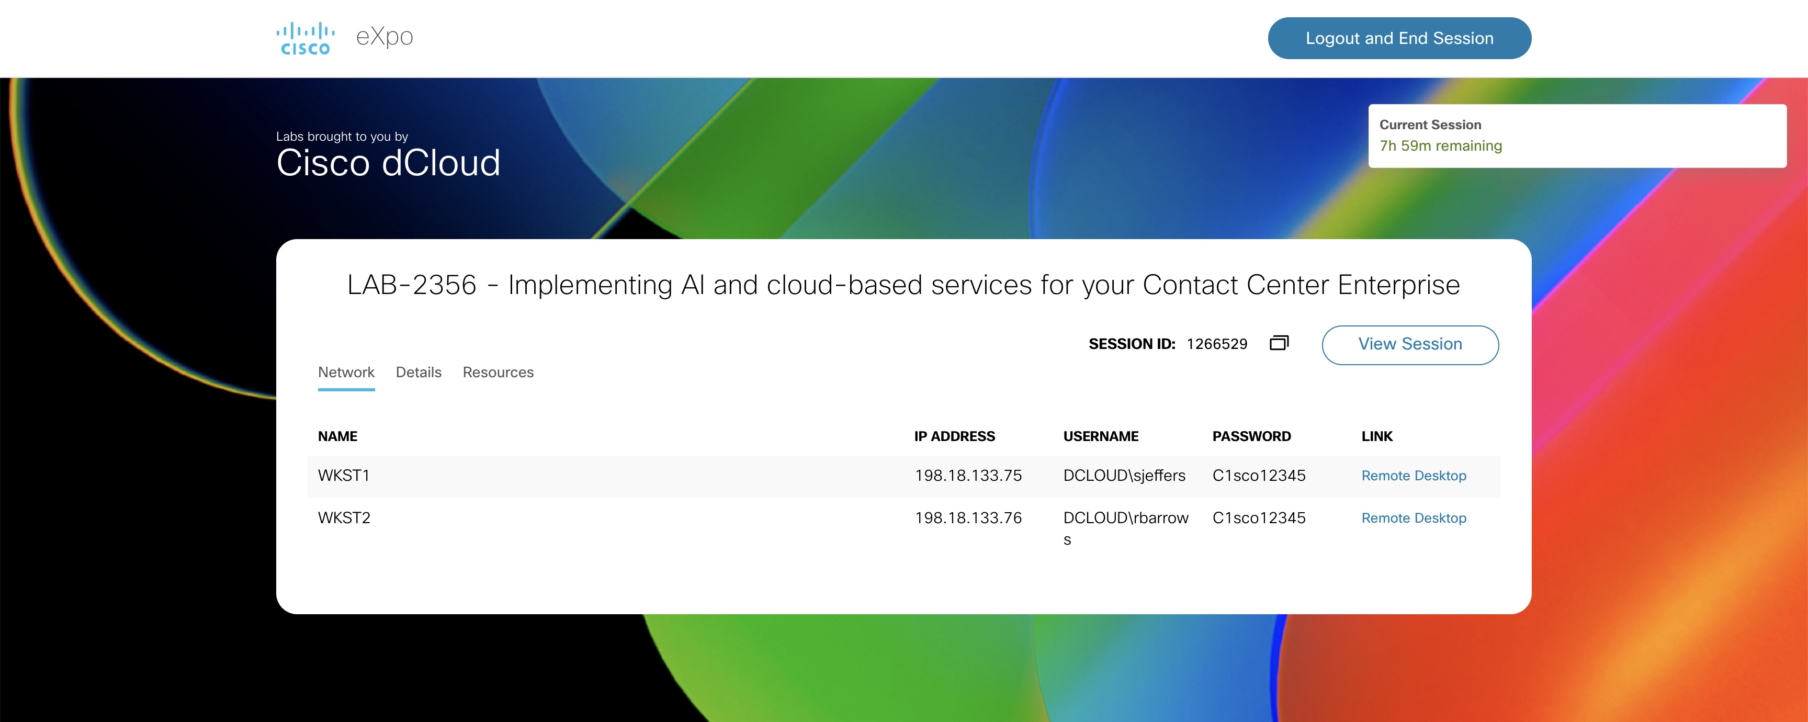The height and width of the screenshot is (722, 1808).
Task: Click the Logout and End Session button
Action: tap(1399, 39)
